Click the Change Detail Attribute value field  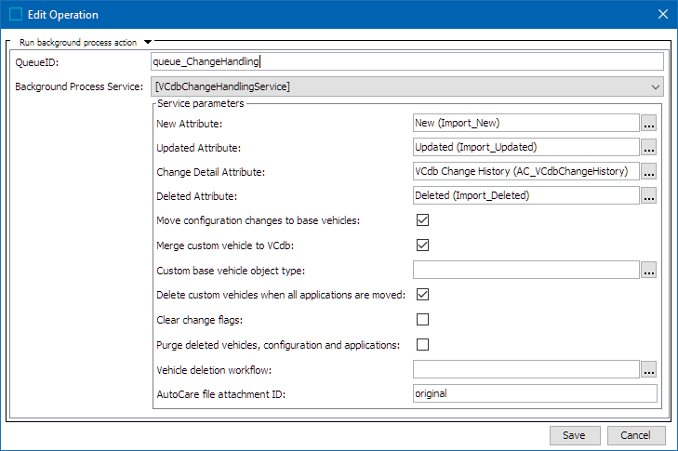pos(525,172)
